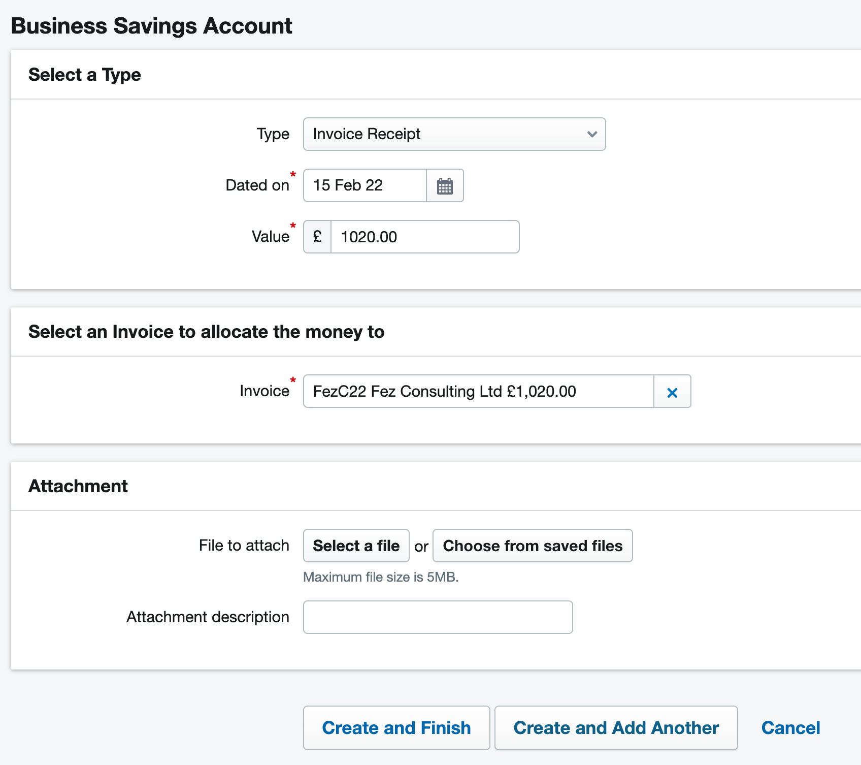Click the Maximum file size note text
861x765 pixels.
click(x=380, y=577)
